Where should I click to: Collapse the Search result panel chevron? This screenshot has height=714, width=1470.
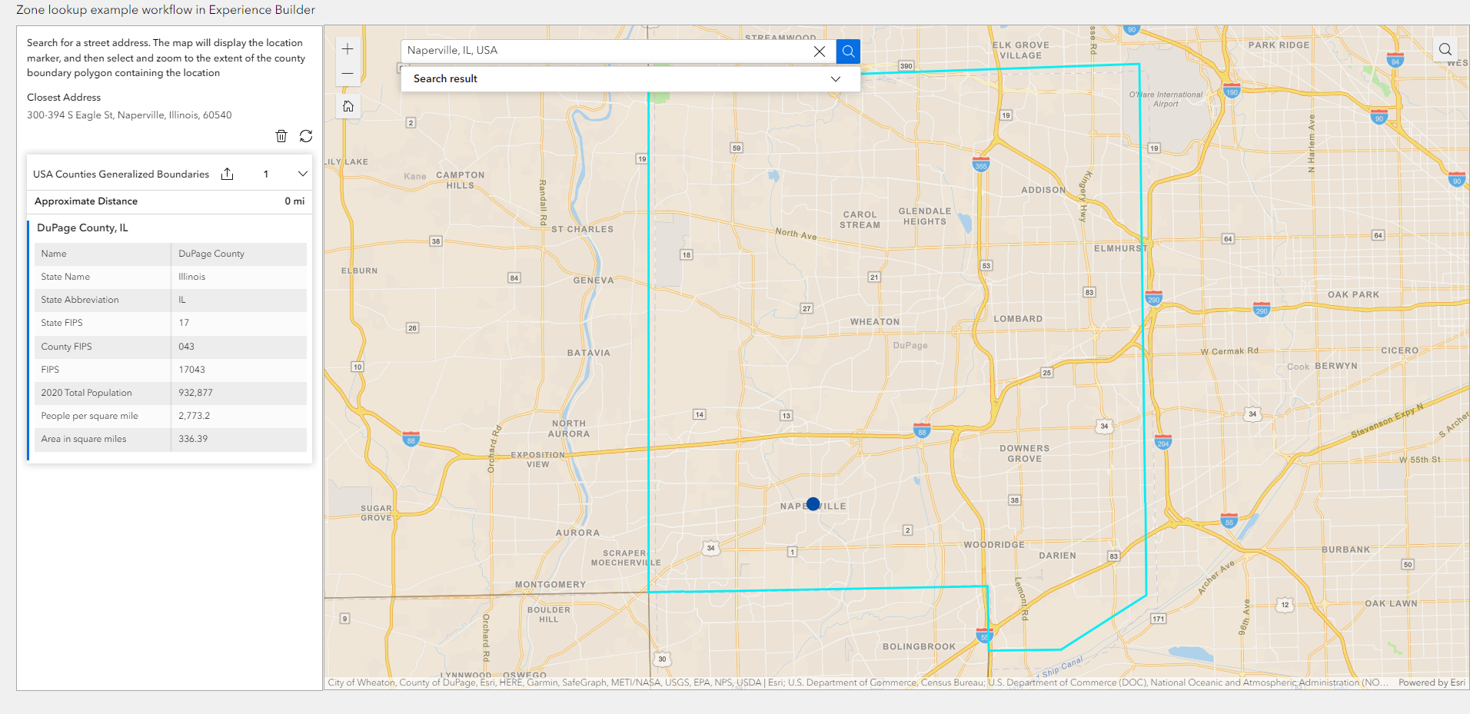[x=835, y=78]
